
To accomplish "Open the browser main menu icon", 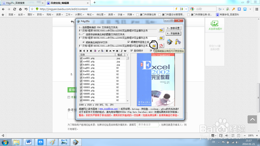I will (257, 9).
